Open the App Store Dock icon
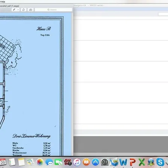Viewport: 168px width, 168px height. [x=95, y=162]
